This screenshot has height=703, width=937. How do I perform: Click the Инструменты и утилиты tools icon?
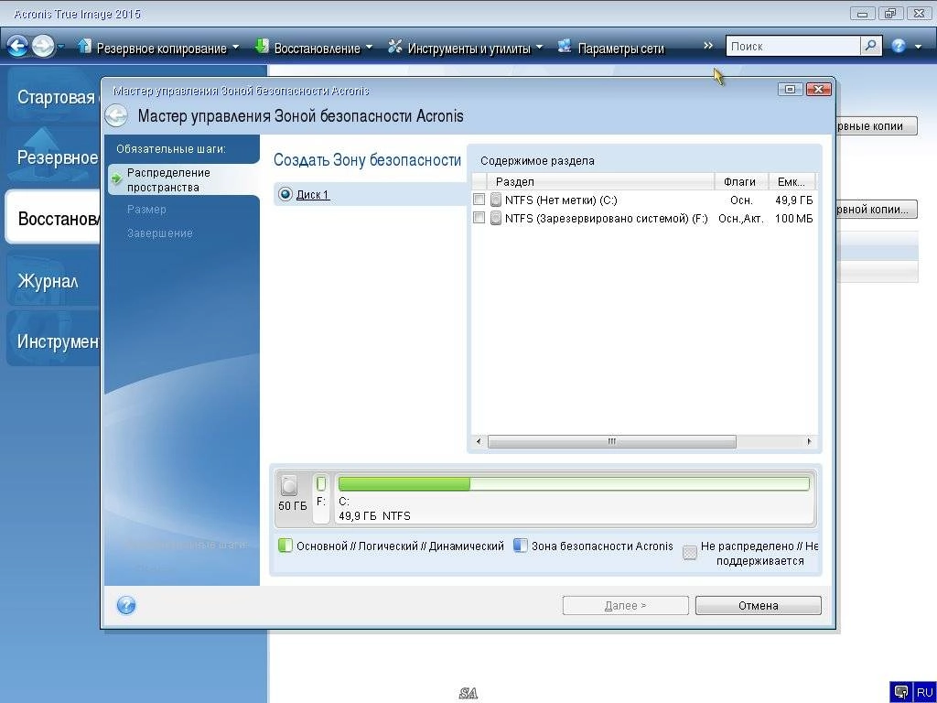coord(394,46)
